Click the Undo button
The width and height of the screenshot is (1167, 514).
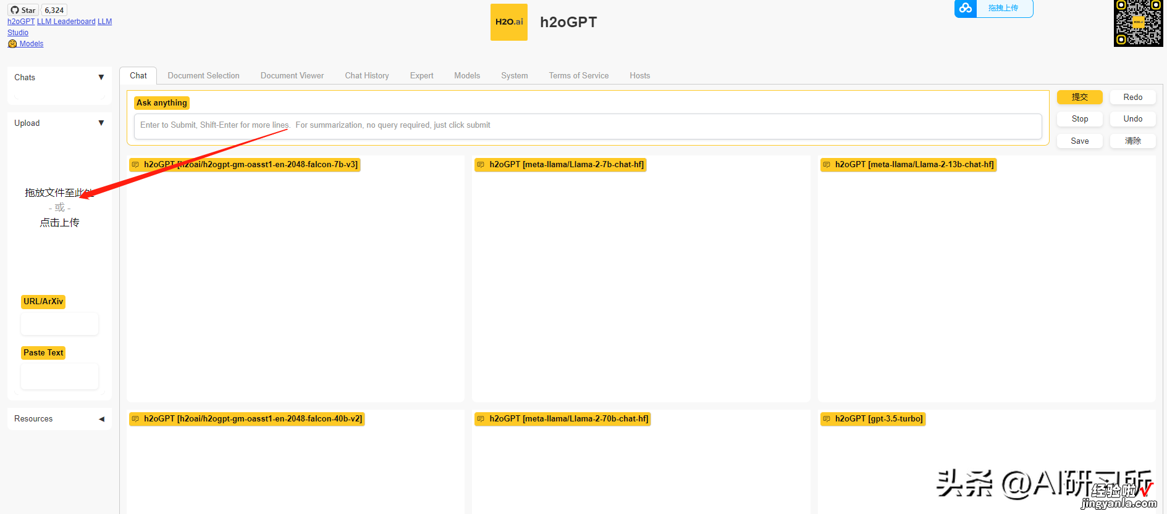(1133, 118)
